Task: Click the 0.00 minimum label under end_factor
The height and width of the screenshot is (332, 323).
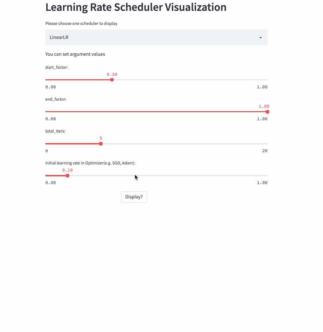Action: click(51, 119)
